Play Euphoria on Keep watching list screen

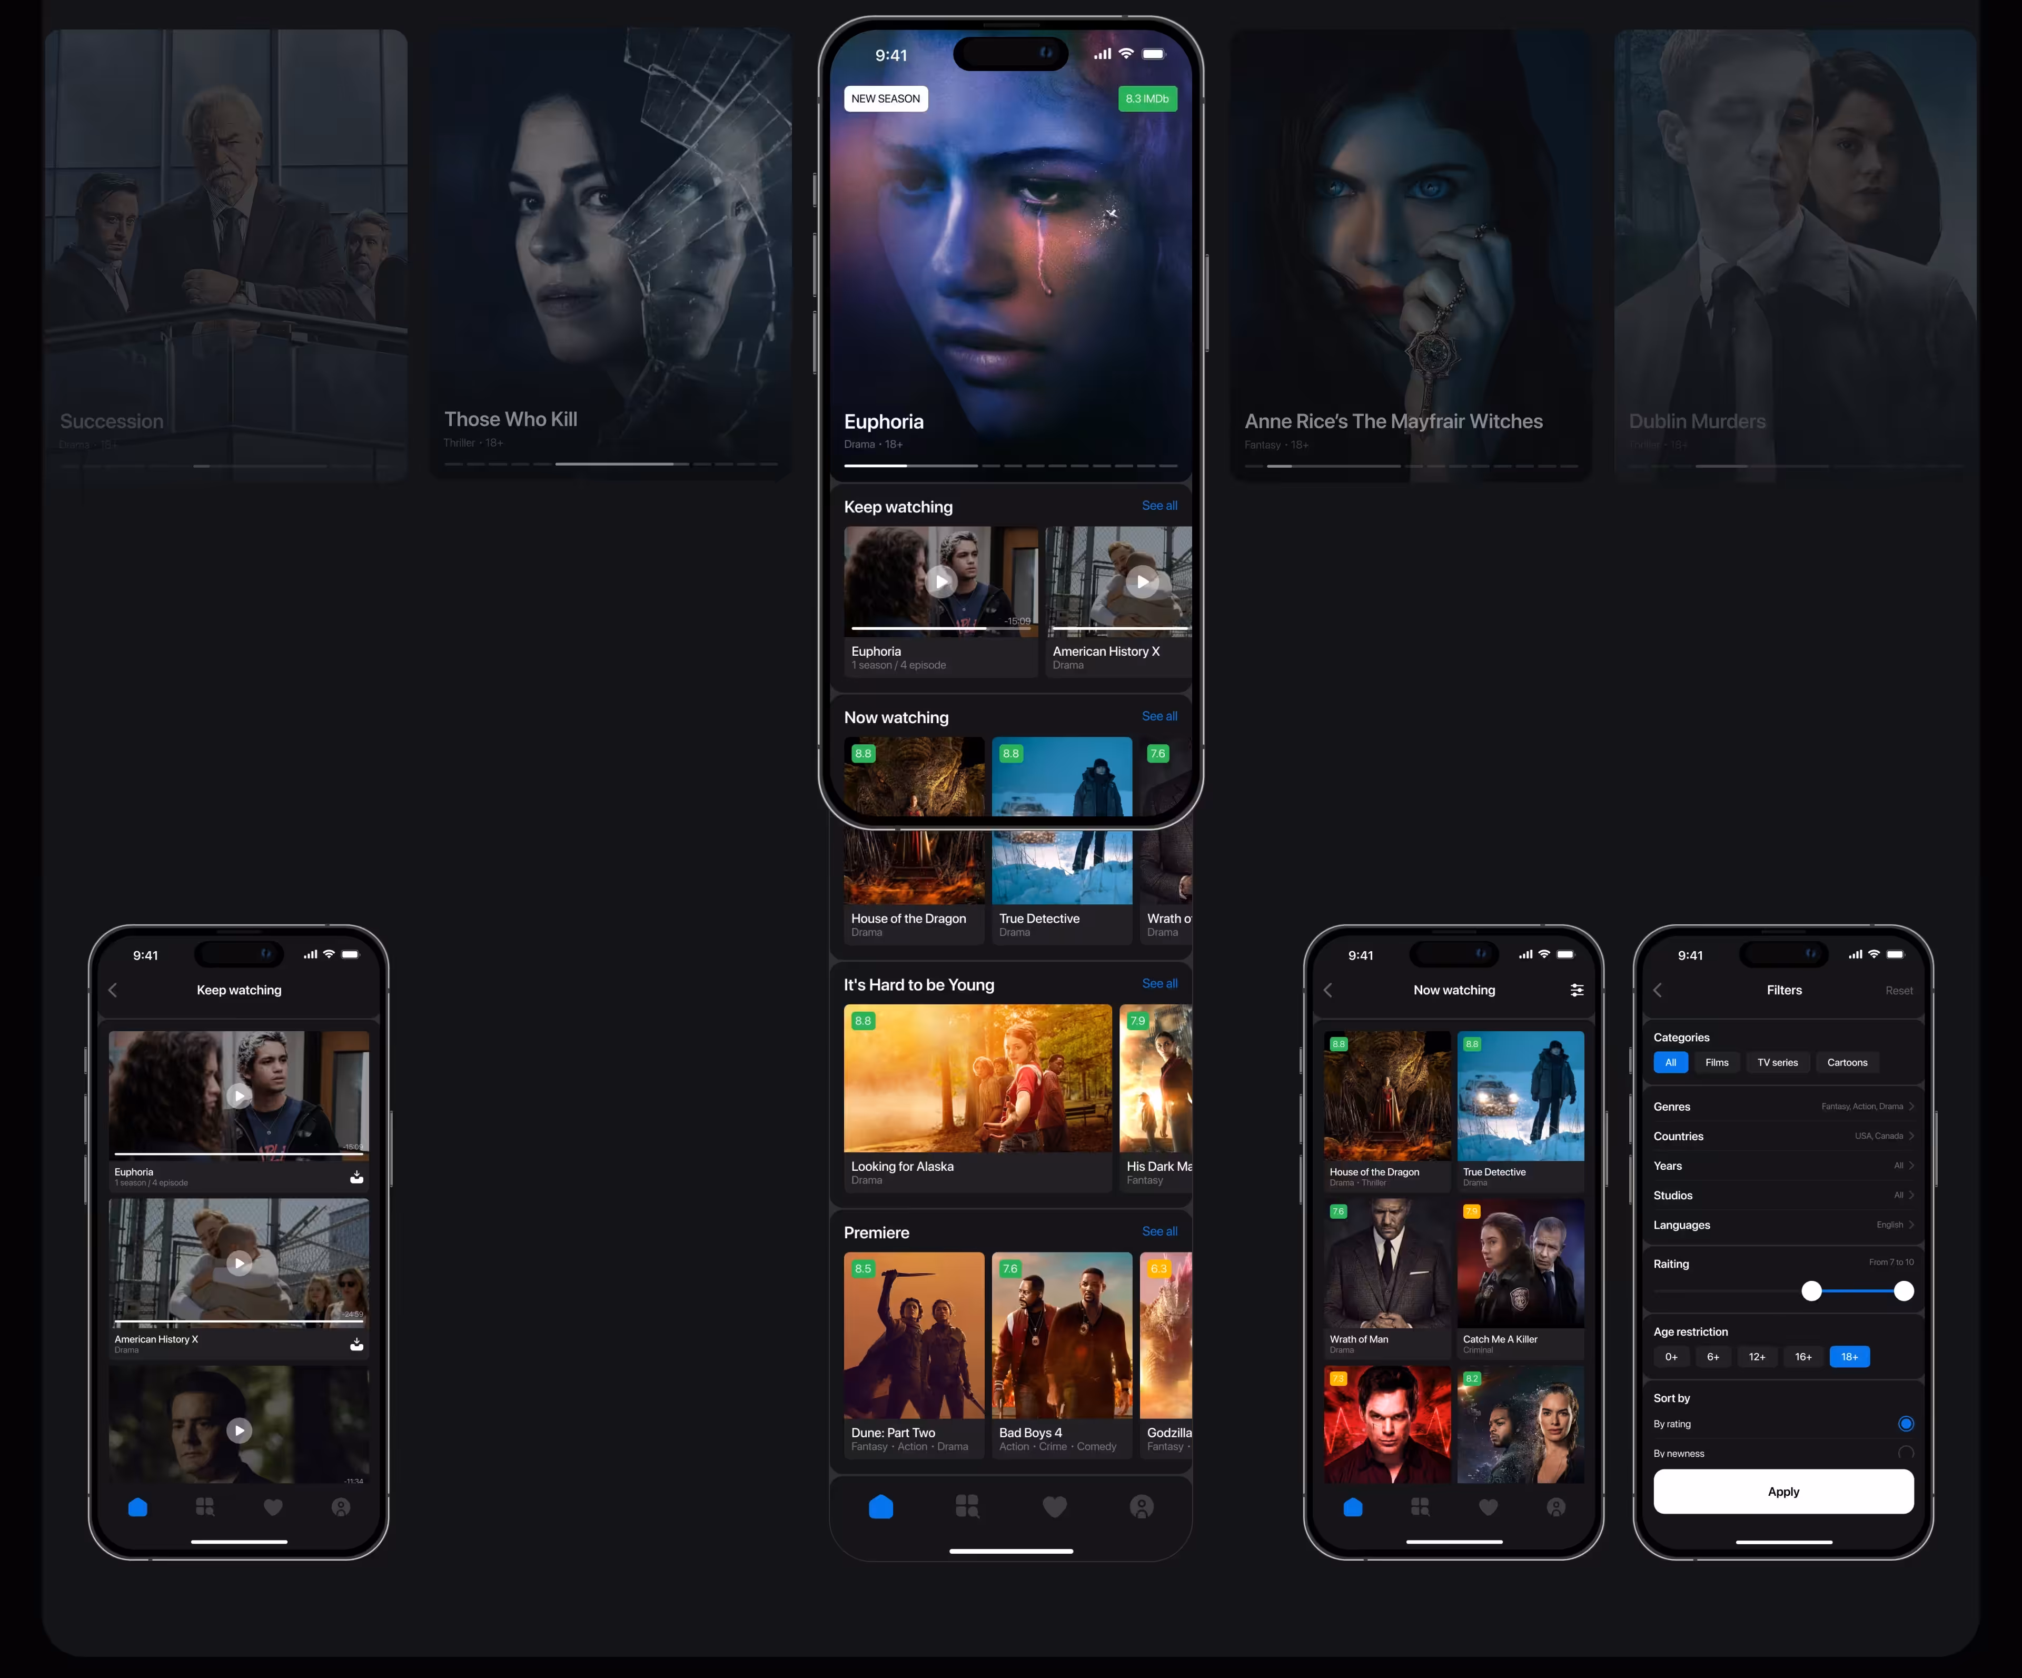tap(239, 1095)
